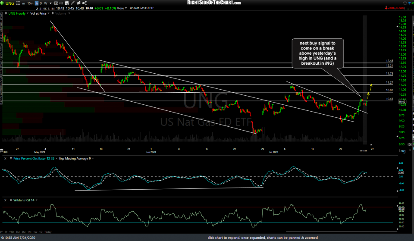This screenshot has width=414, height=241.
Task: Click the UNG ticker symbol field
Action: point(10,3)
